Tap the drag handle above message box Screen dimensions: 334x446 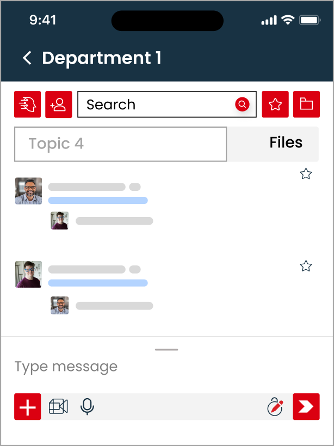[x=166, y=350]
